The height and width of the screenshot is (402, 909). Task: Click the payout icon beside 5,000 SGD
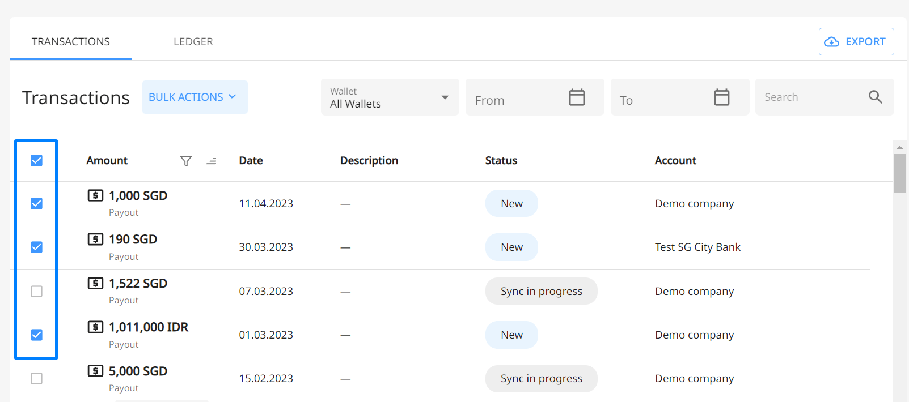tap(95, 371)
